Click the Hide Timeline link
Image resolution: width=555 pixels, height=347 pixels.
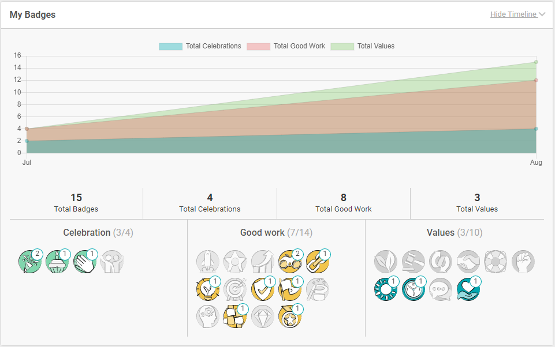pyautogui.click(x=513, y=14)
